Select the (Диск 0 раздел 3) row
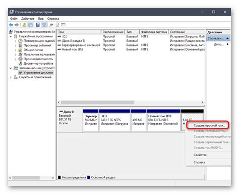 point(131,41)
